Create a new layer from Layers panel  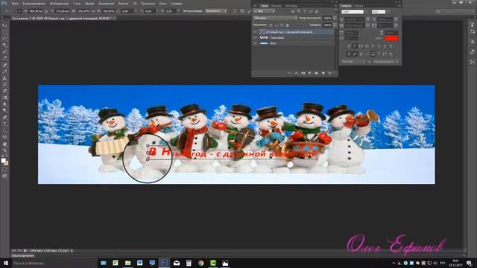coord(323,73)
